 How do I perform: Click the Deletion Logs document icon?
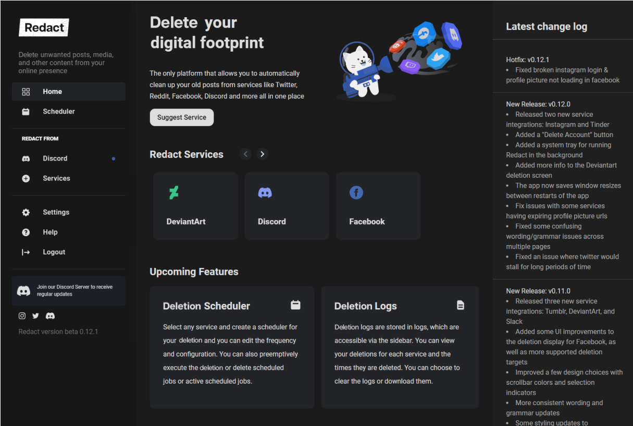tap(460, 306)
